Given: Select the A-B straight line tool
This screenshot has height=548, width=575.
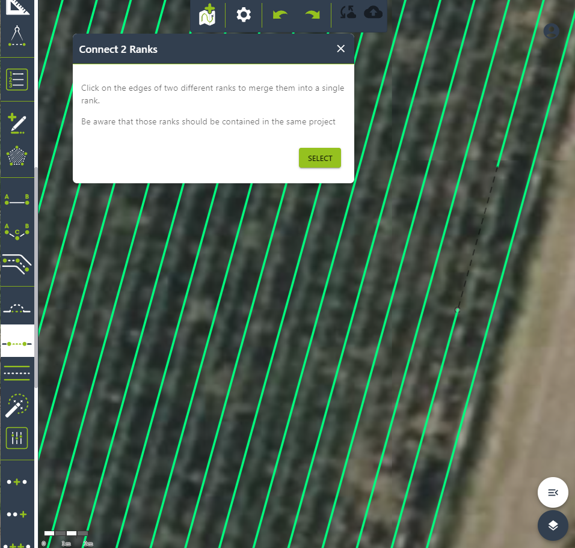Looking at the screenshot, I should 17,200.
